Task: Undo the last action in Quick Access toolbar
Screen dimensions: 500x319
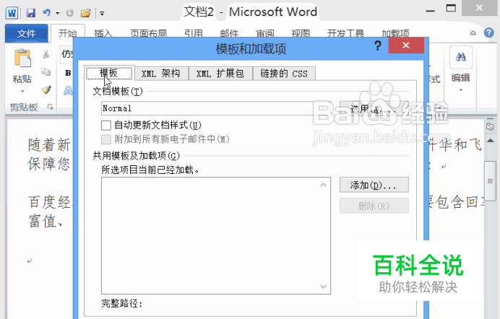Action: tap(47, 13)
